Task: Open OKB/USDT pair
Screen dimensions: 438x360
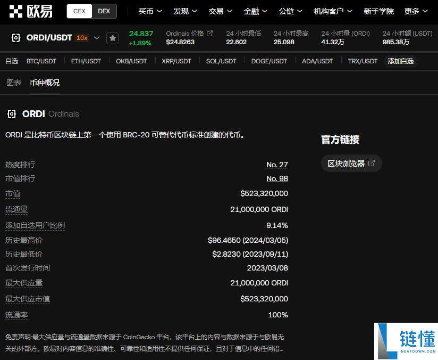Action: 131,61
